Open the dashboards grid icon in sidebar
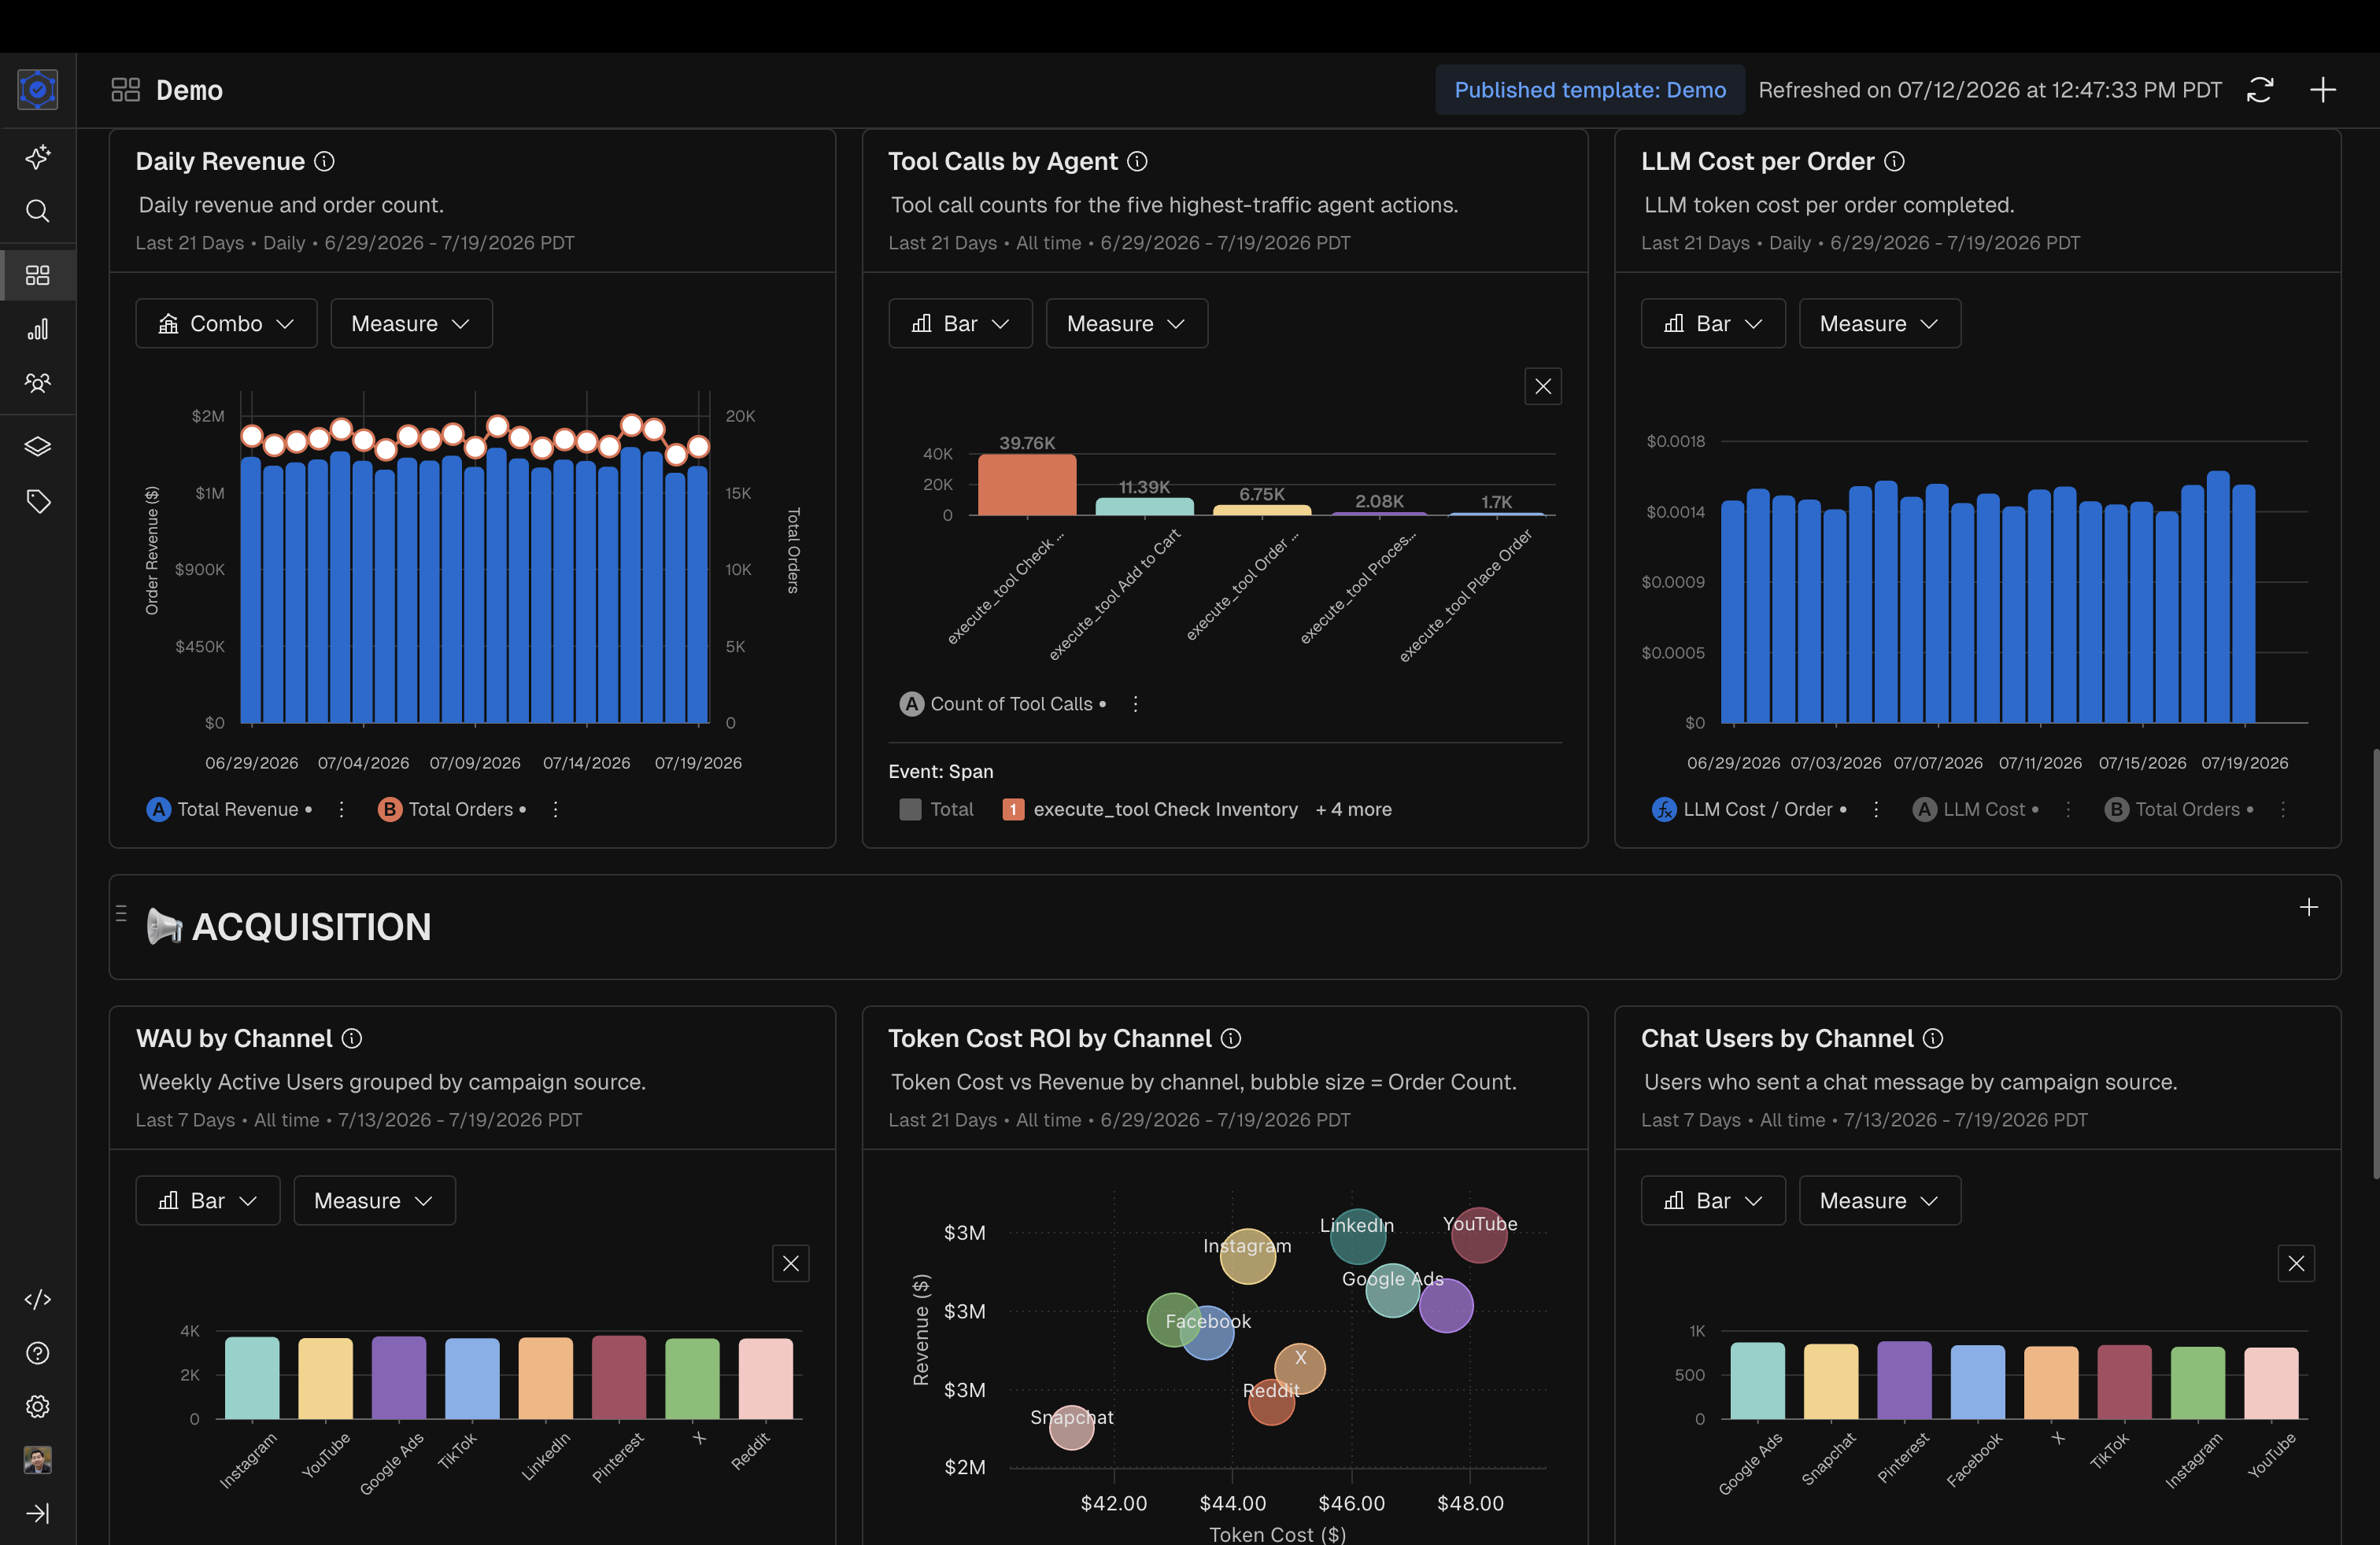This screenshot has height=1545, width=2380. pyautogui.click(x=37, y=275)
